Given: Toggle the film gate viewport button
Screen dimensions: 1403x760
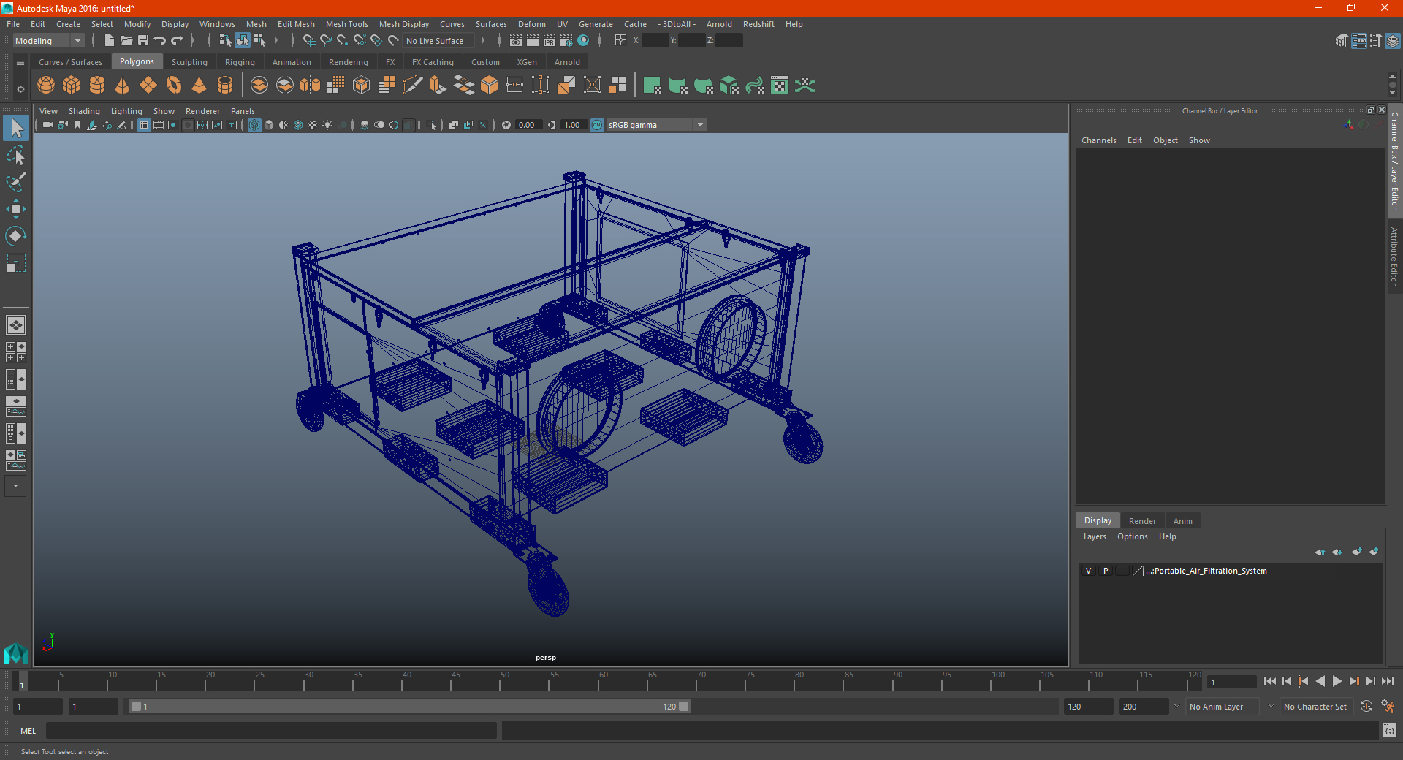Looking at the screenshot, I should pos(159,125).
